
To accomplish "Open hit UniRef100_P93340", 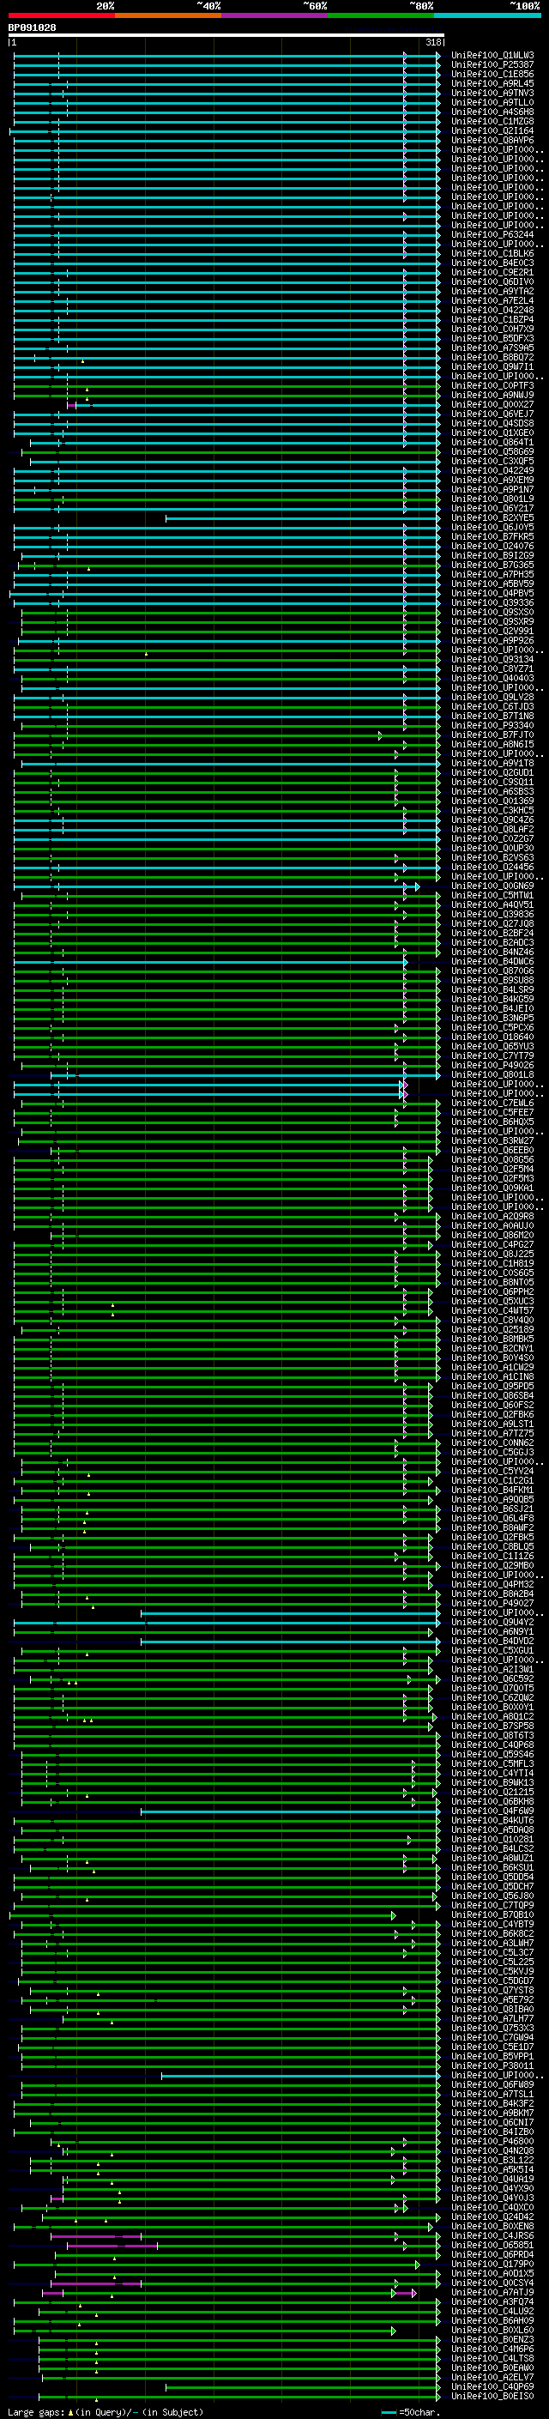I will coord(492,725).
